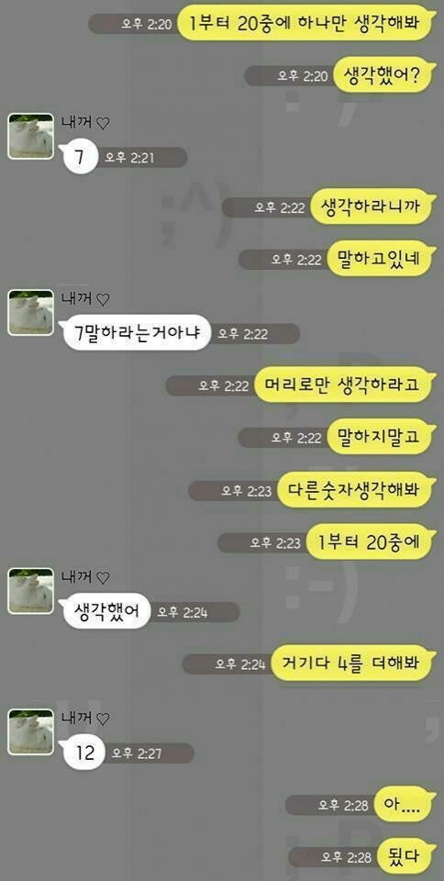Screen dimensions: 444x881
Task: Tap the '아....' message bubble
Action: click(x=405, y=805)
